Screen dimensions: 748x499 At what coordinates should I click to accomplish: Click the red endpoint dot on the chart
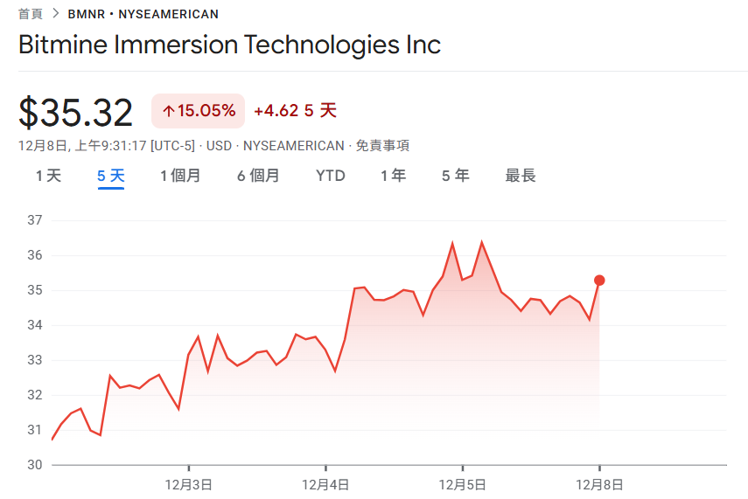pyautogui.click(x=599, y=281)
